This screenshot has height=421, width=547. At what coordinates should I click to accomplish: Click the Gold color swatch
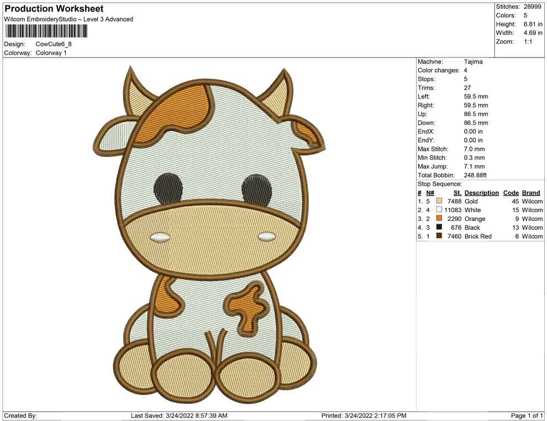point(439,202)
